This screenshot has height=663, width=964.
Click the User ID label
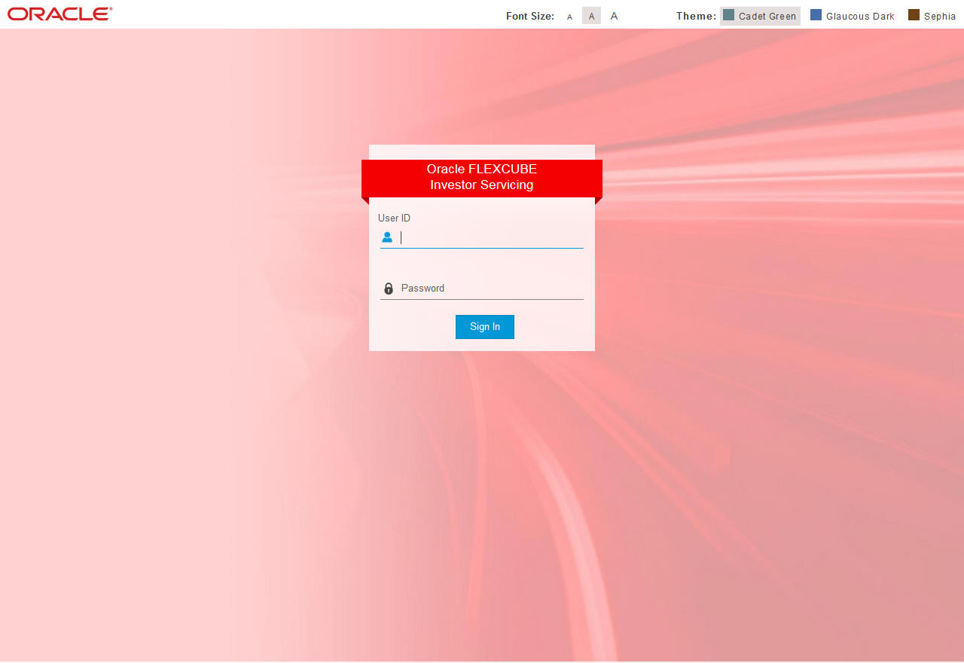point(394,218)
